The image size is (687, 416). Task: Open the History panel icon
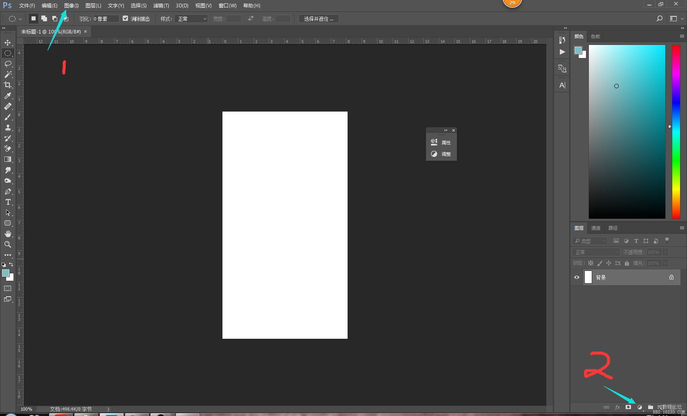(562, 40)
